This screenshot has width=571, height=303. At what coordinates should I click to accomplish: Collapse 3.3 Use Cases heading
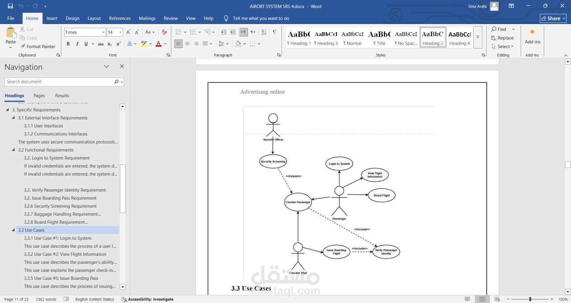(x=13, y=230)
